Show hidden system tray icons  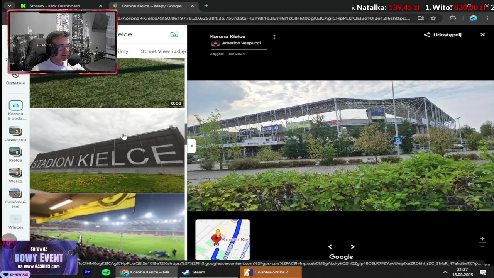pos(445,272)
